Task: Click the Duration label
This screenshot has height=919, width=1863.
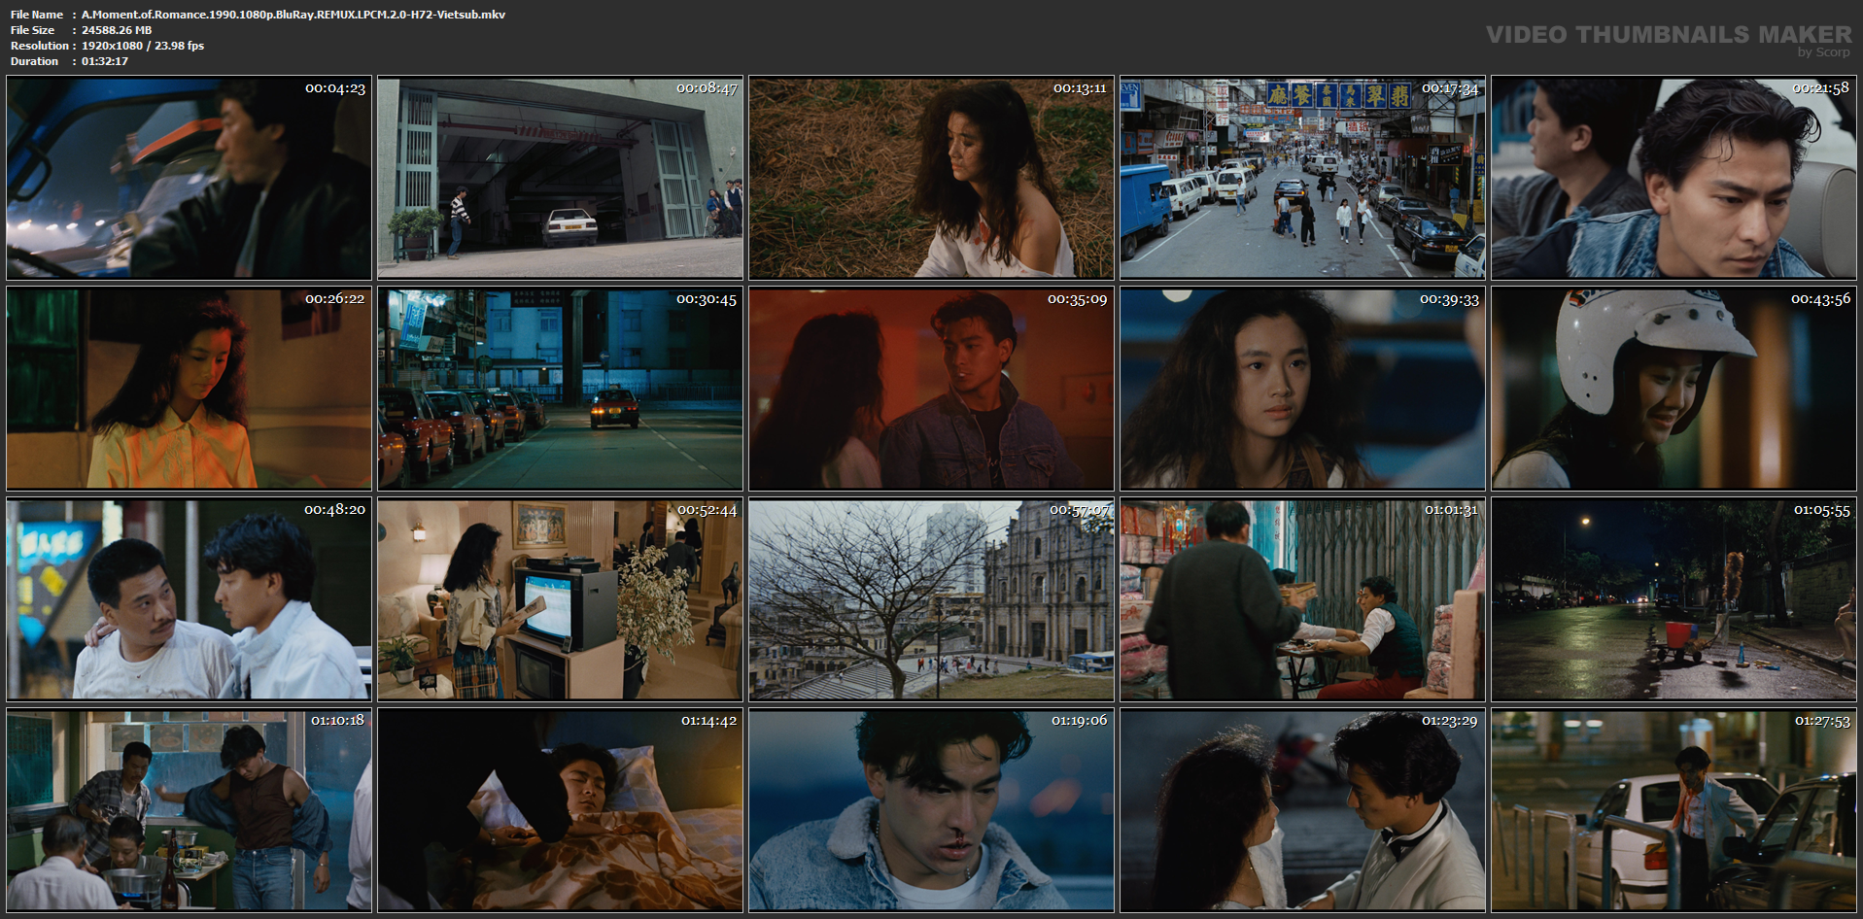Action: 35,61
